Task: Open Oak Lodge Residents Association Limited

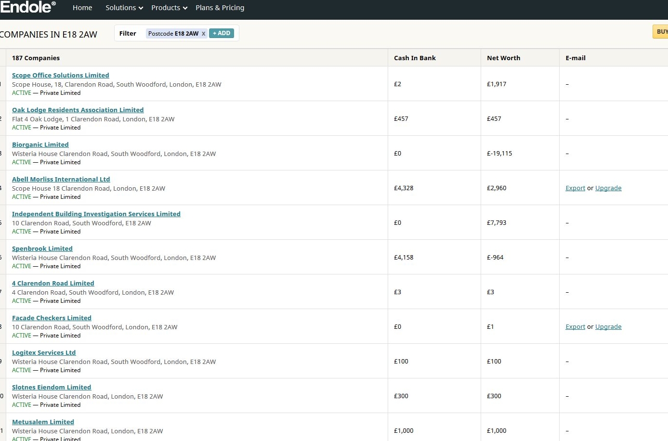Action: 78,110
